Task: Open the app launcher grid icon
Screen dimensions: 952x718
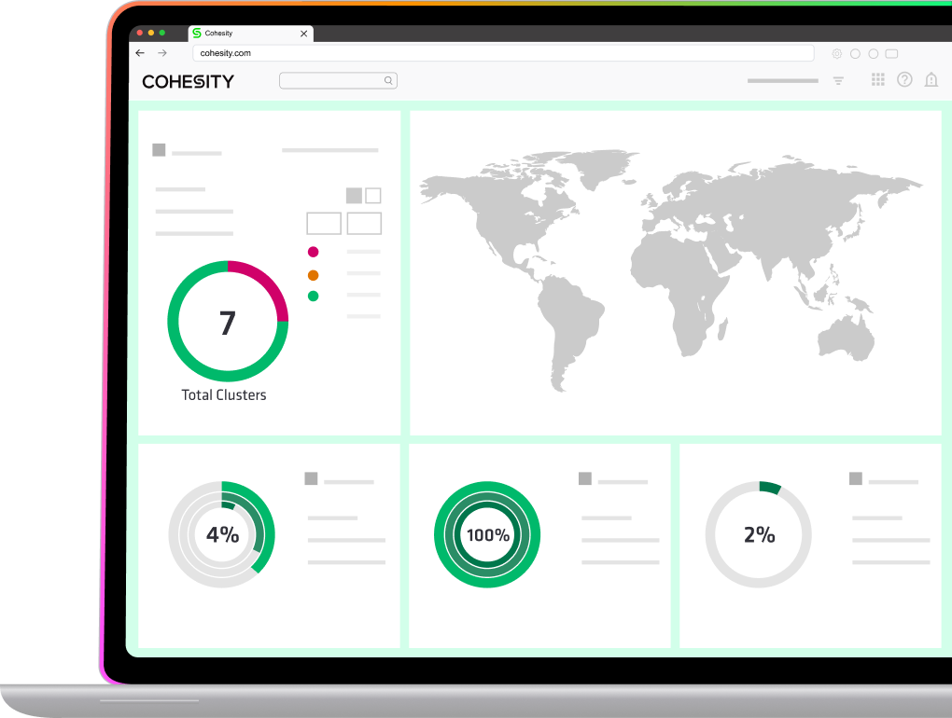Action: pyautogui.click(x=877, y=80)
